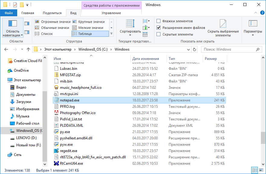Select OneDrive in the navigation pane
Viewport: 266px width, 174px height.
[x=18, y=70]
